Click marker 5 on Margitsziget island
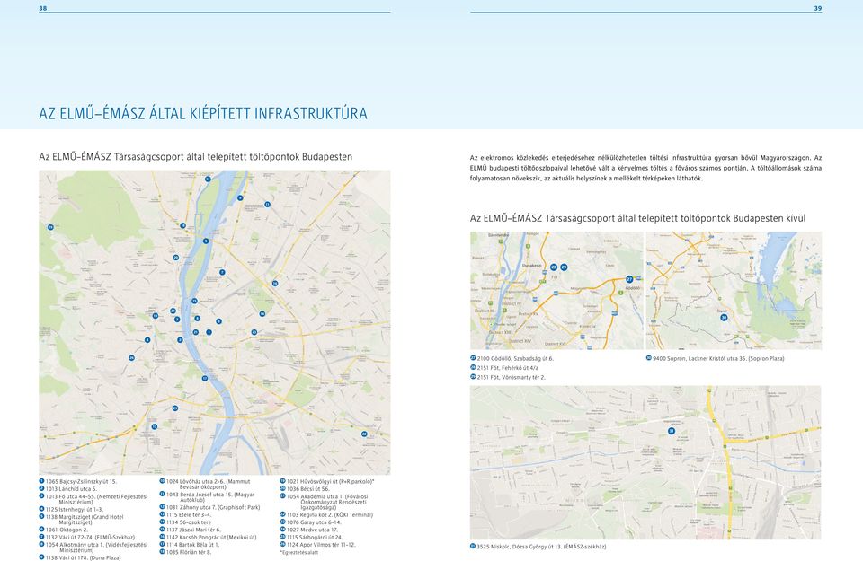The height and width of the screenshot is (561, 863). click(206, 241)
